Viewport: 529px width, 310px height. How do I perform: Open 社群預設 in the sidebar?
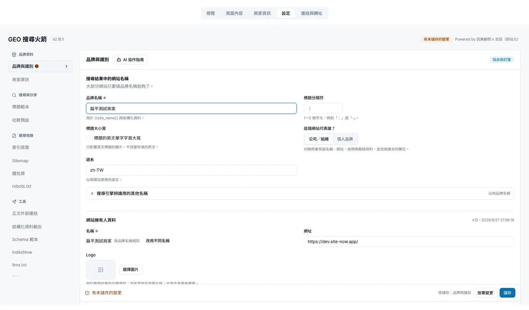click(x=40, y=120)
